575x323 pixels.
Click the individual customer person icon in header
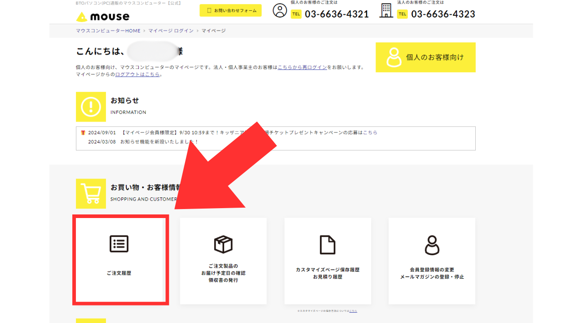(279, 11)
